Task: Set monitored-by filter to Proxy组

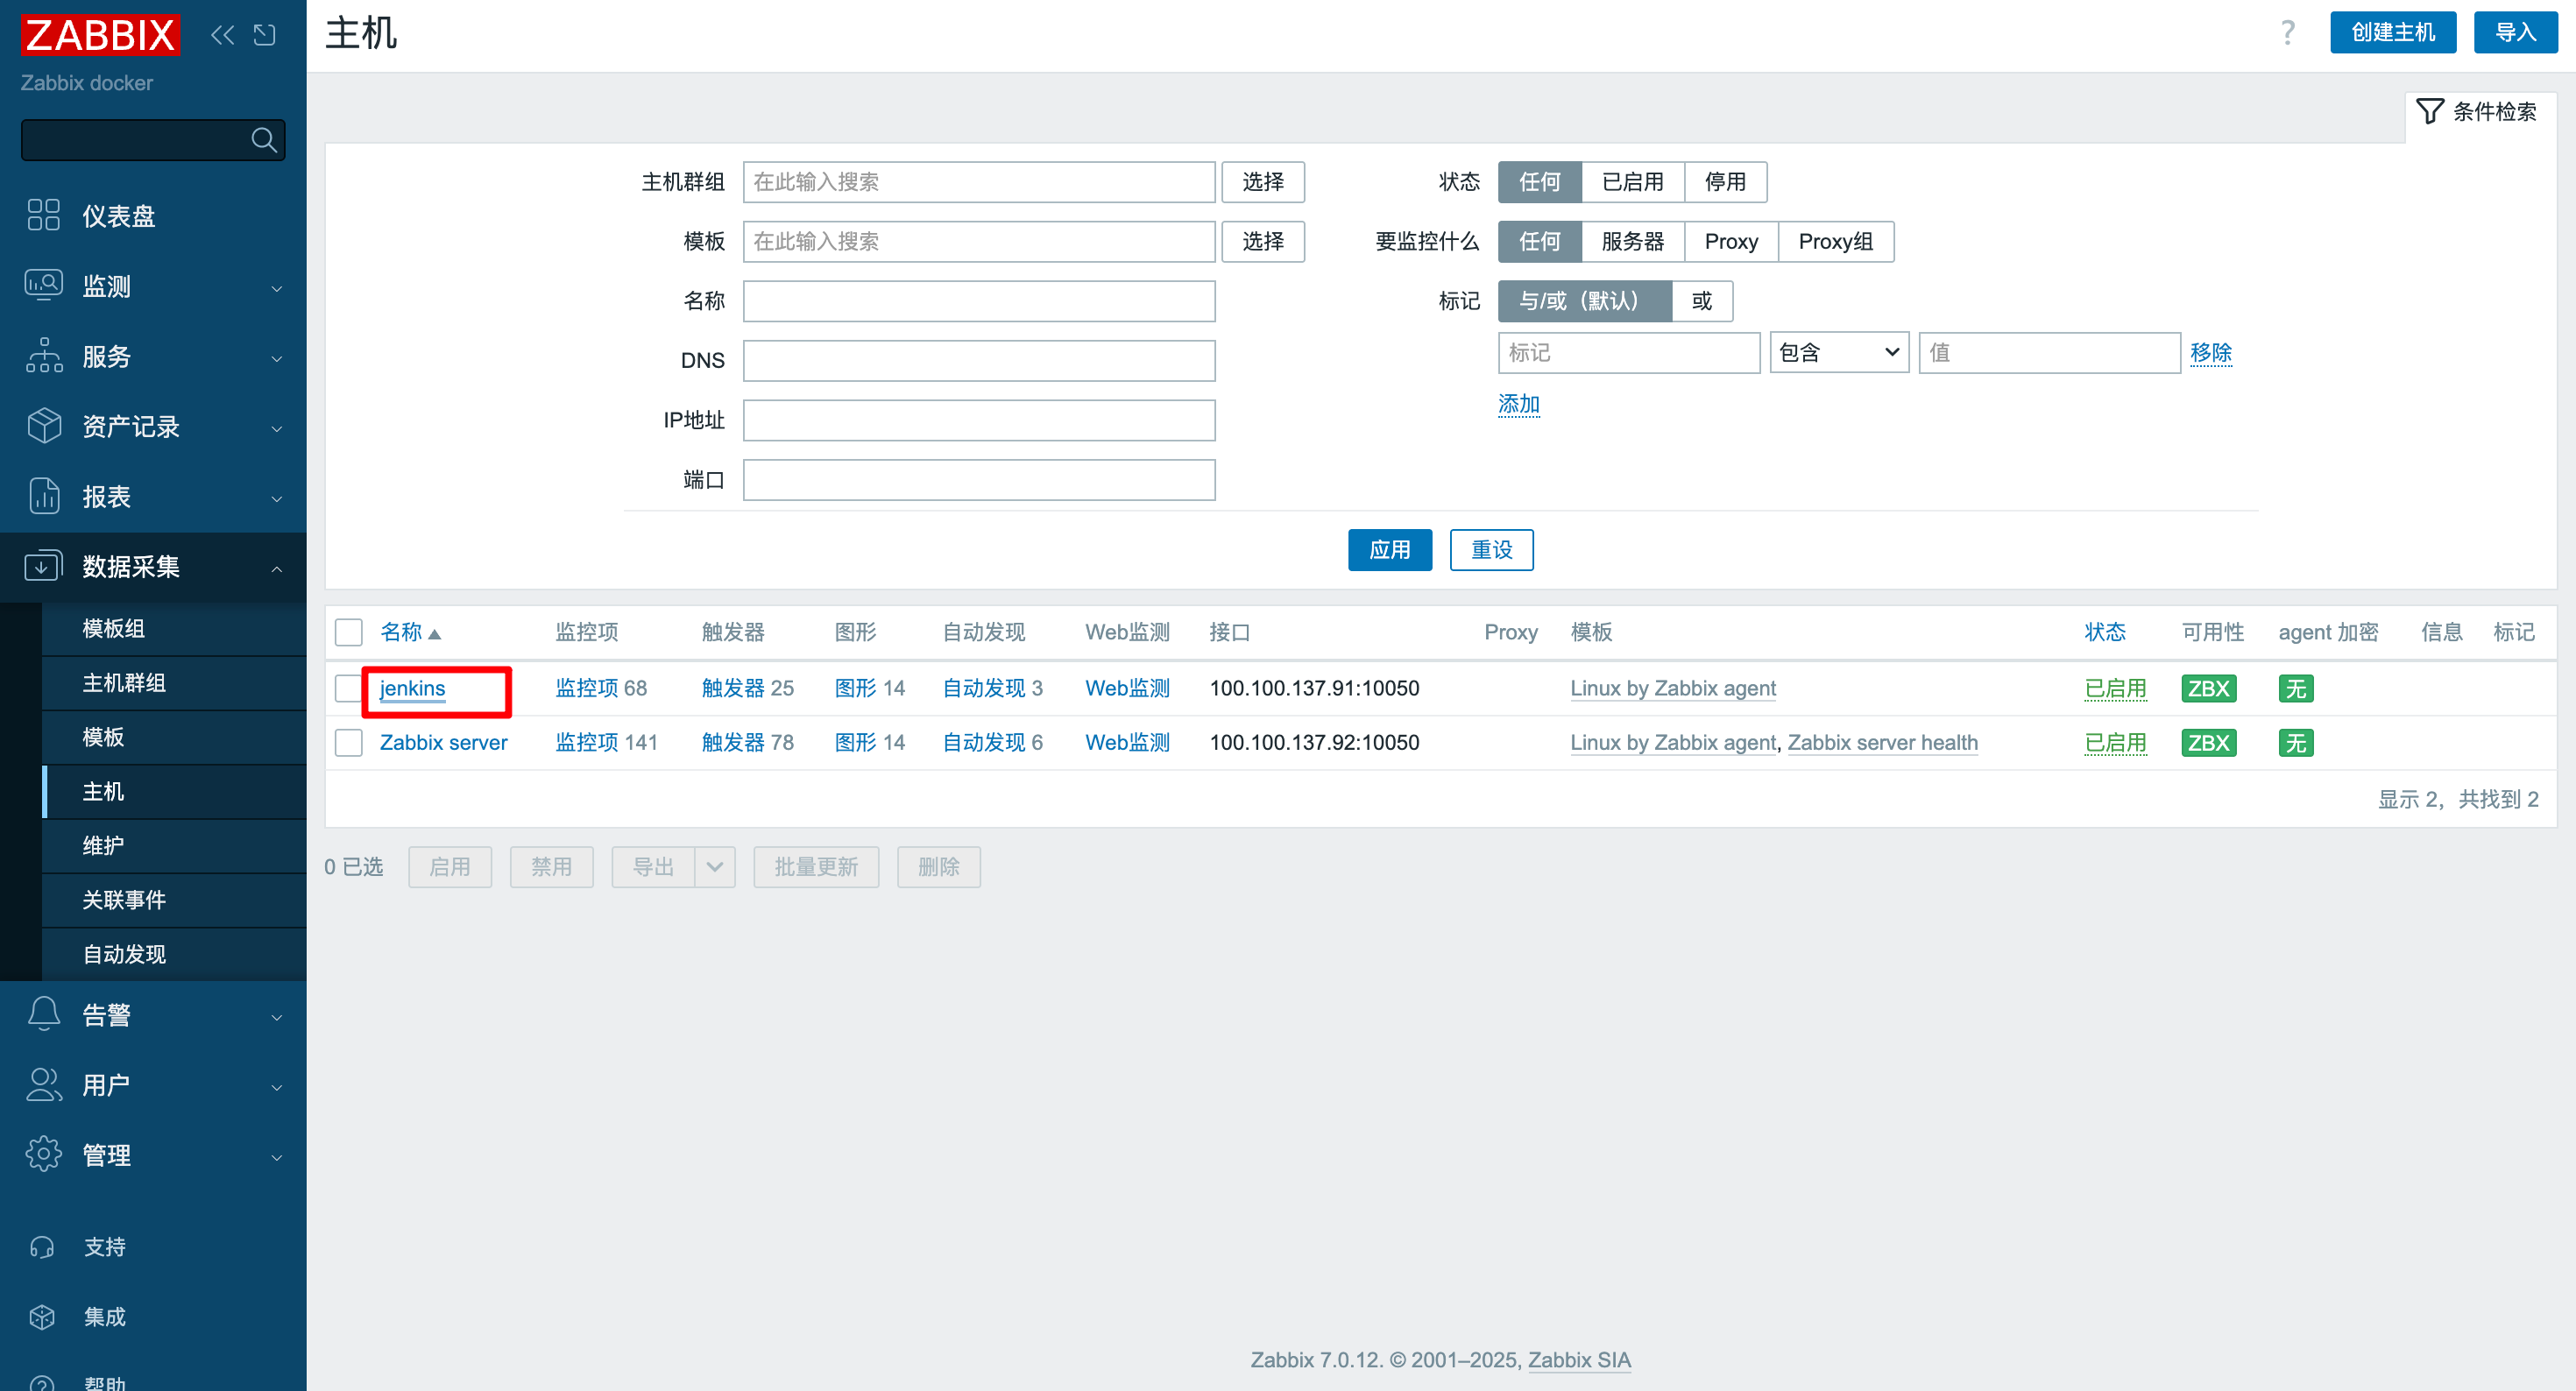Action: click(1835, 241)
